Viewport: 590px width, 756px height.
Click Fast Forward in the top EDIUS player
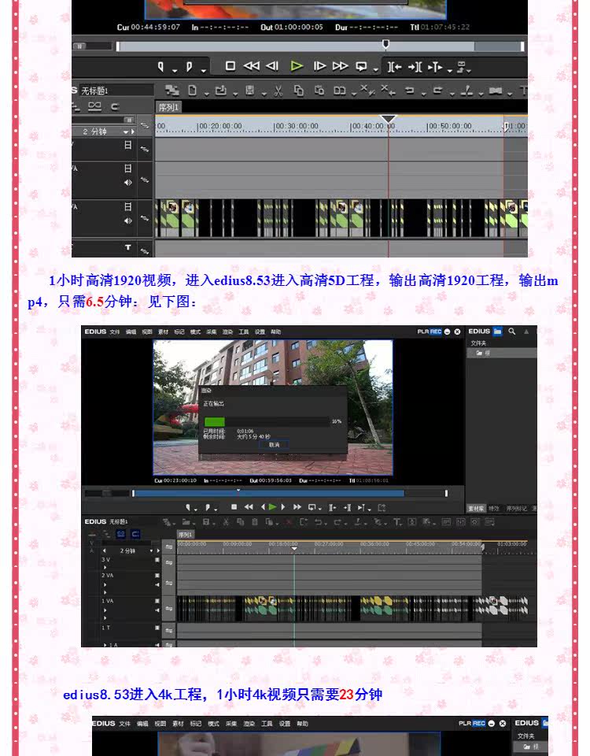tap(340, 66)
